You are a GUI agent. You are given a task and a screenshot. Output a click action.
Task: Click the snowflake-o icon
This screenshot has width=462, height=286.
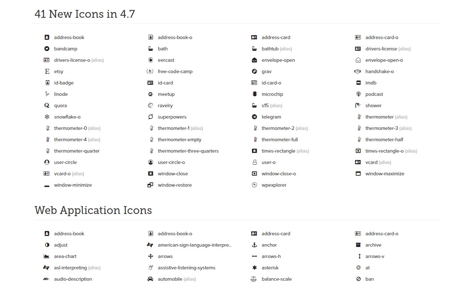tap(47, 117)
